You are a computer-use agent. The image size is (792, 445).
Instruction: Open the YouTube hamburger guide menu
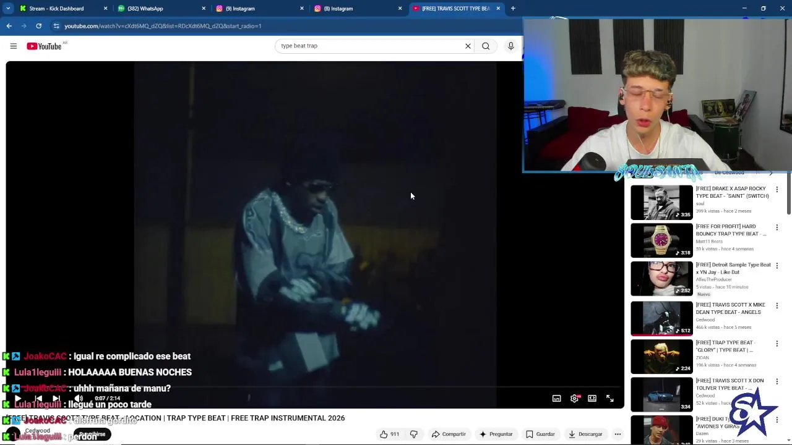[x=13, y=46]
